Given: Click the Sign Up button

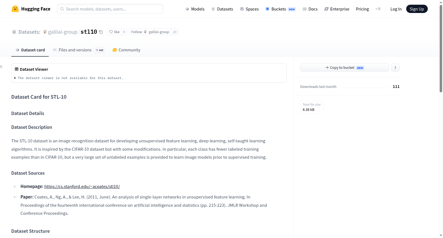Looking at the screenshot, I should pos(417,9).
